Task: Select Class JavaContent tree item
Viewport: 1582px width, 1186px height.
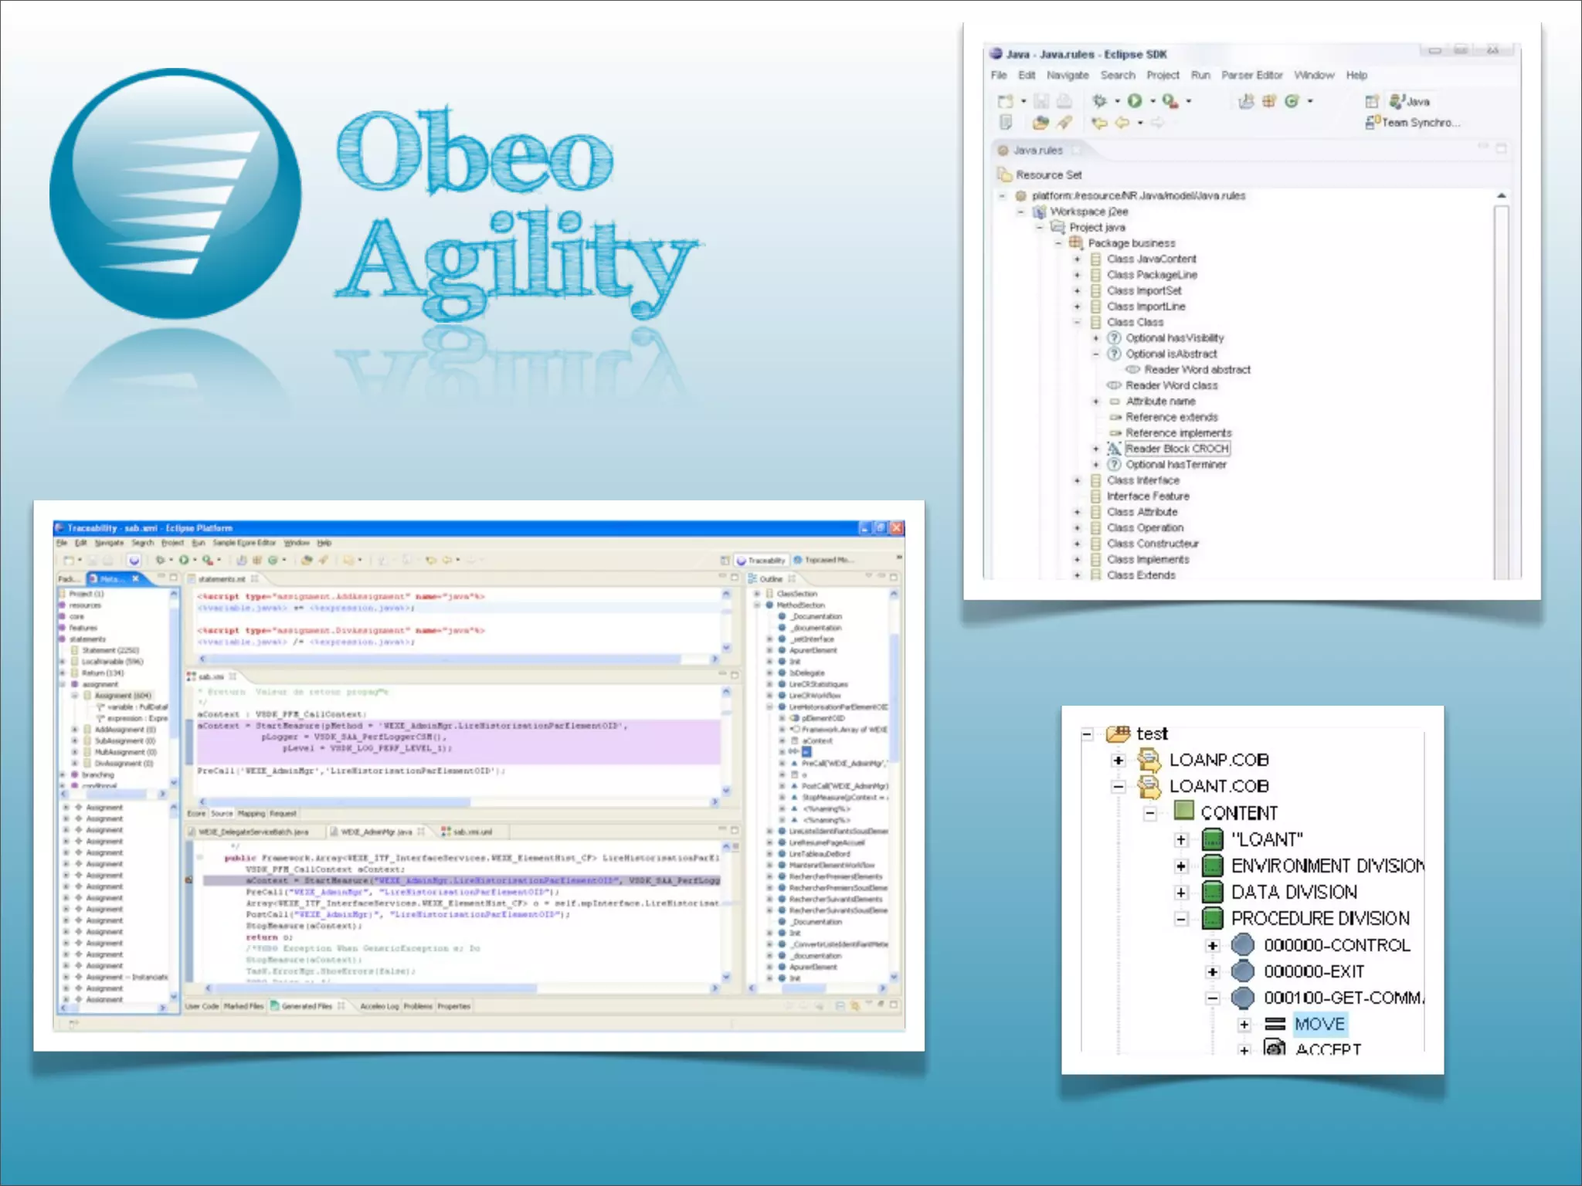Action: (1151, 259)
